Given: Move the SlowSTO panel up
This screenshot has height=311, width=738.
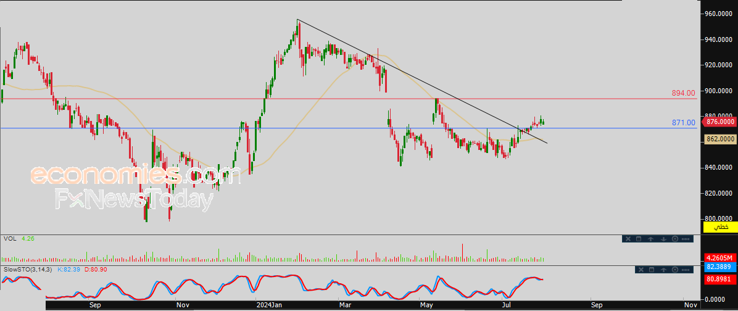Looking at the screenshot, I should click(x=663, y=270).
